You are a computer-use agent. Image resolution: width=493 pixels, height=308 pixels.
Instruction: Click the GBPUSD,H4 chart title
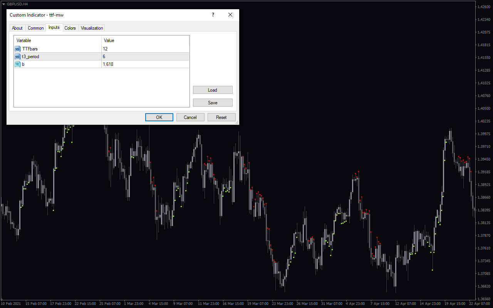tap(17, 4)
